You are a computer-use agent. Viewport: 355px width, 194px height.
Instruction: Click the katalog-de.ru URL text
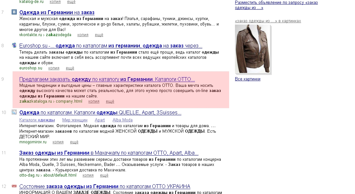(32, 2)
